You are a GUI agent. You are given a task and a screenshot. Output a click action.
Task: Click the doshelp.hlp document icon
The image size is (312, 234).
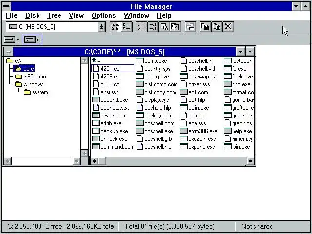140,108
